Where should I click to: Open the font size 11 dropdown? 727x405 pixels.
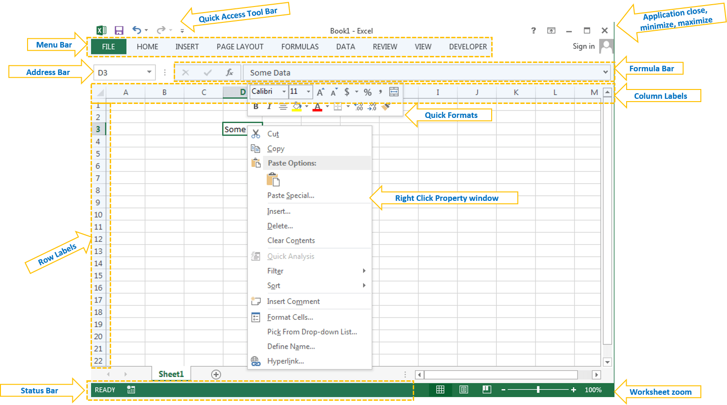[308, 91]
